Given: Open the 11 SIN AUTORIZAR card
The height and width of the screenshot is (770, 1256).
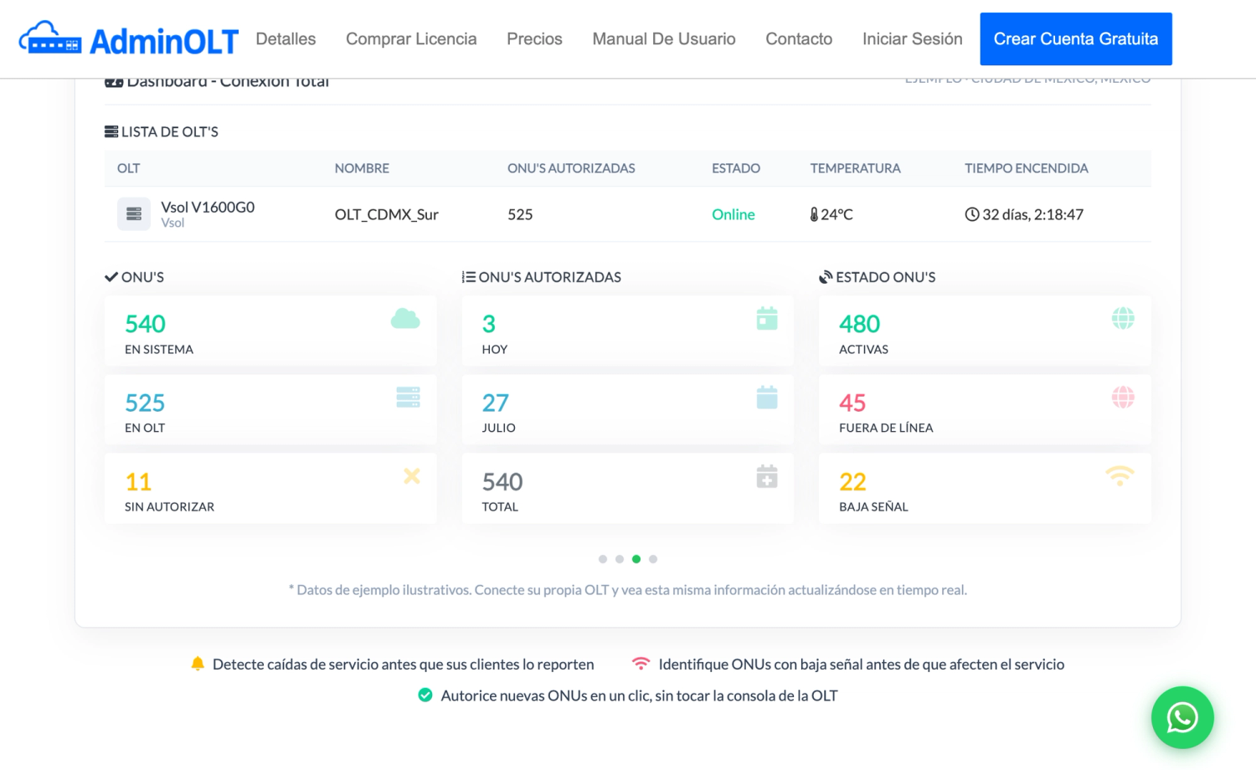Looking at the screenshot, I should pos(270,489).
